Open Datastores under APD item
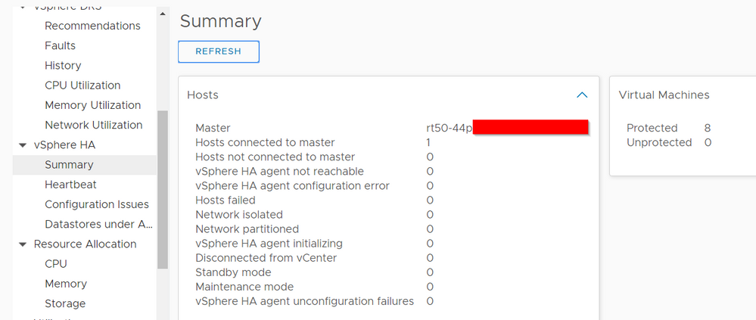The image size is (756, 320). click(99, 224)
